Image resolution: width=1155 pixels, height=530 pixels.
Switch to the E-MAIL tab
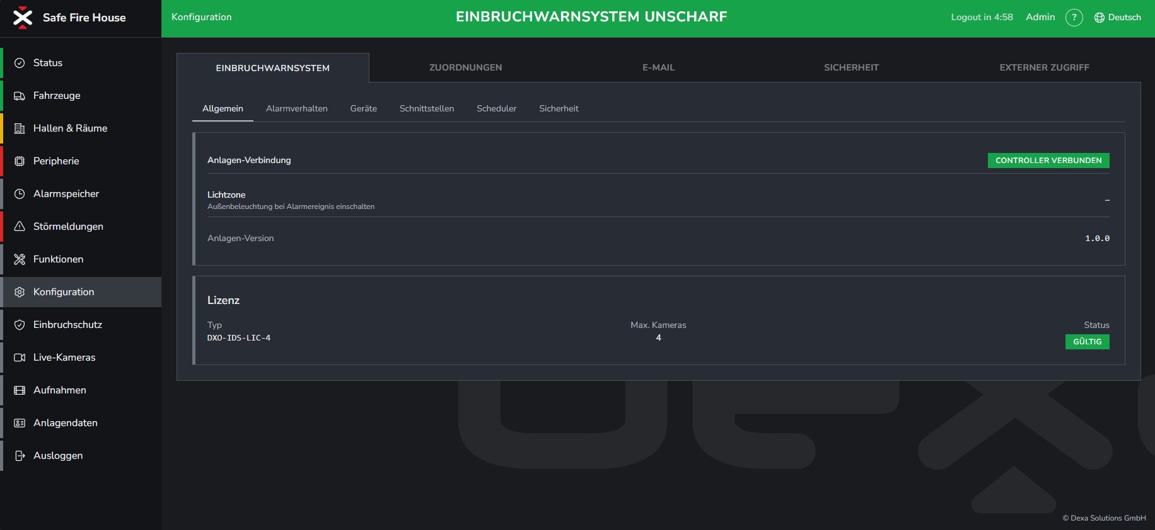(659, 67)
